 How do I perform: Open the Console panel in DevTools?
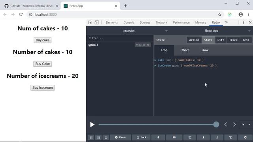tap(129, 22)
